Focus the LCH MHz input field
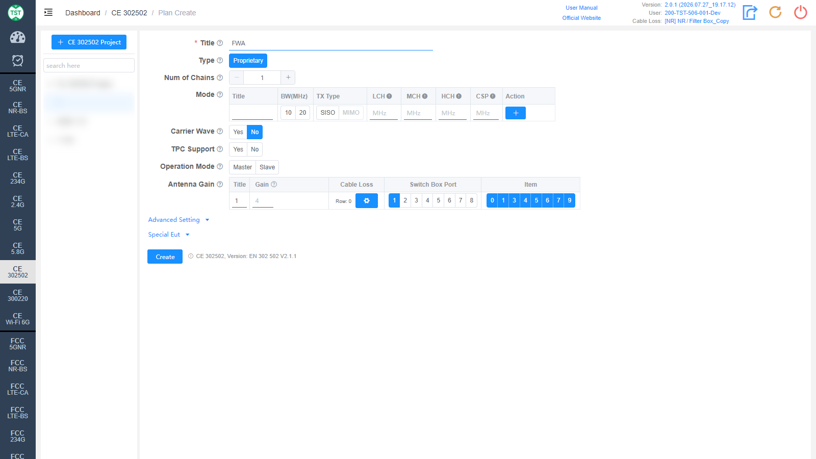The height and width of the screenshot is (459, 816). (x=384, y=113)
